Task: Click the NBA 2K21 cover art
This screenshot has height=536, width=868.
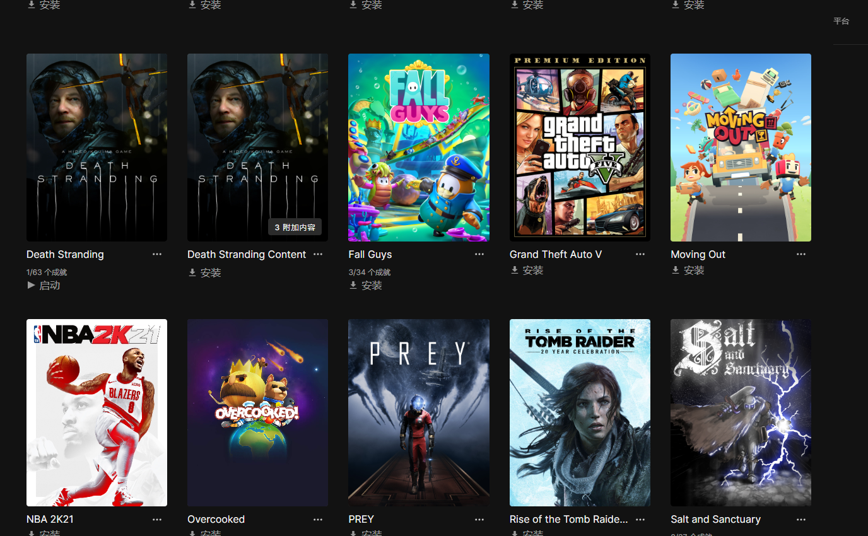Action: click(97, 412)
